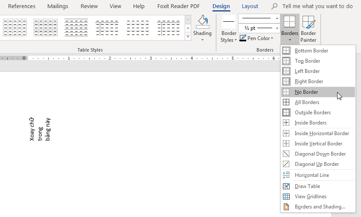Open the Pen Color dropdown arrow
This screenshot has width=361, height=217.
pyautogui.click(x=272, y=38)
